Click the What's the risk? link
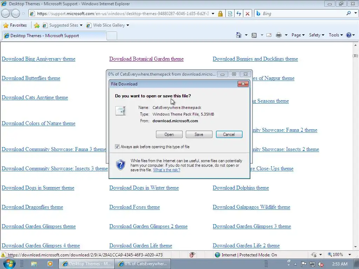 pos(167,170)
